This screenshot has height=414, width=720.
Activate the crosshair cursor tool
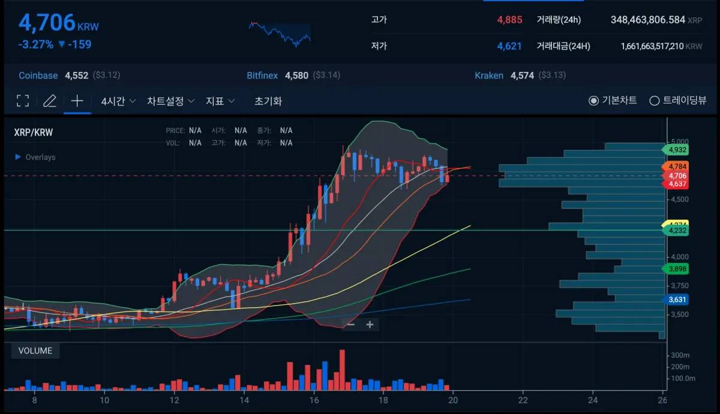[x=77, y=101]
